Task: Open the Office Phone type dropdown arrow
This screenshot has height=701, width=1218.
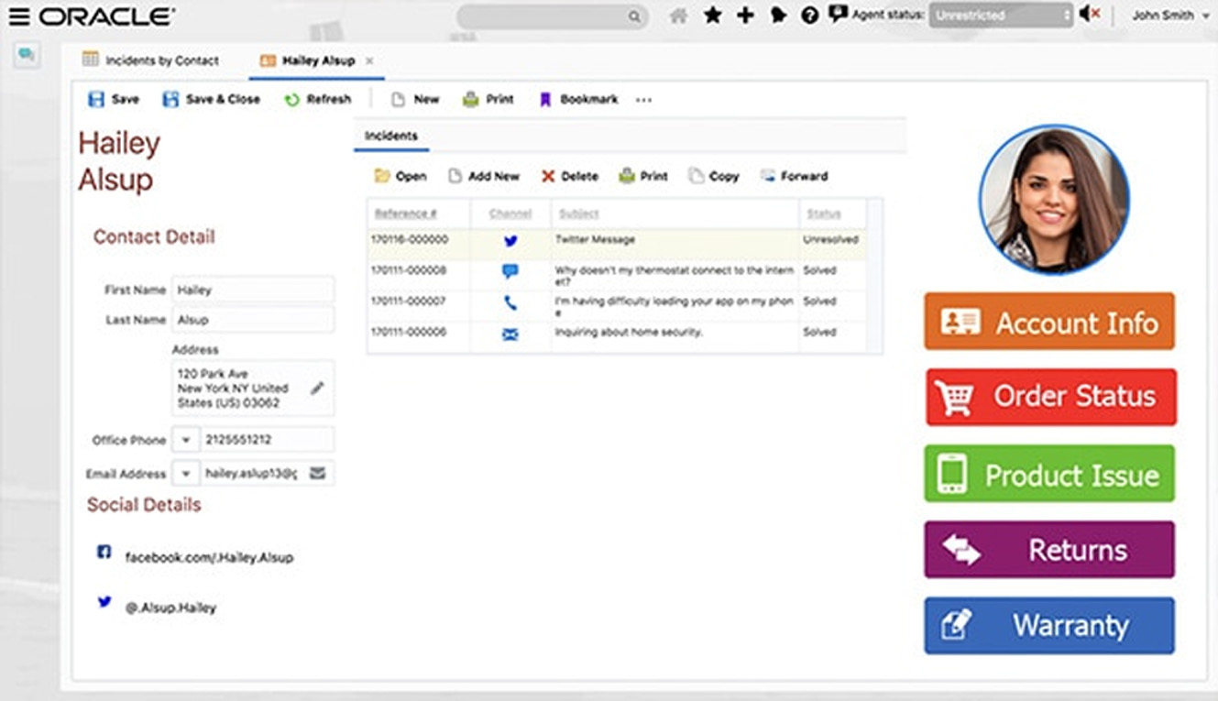Action: point(186,440)
